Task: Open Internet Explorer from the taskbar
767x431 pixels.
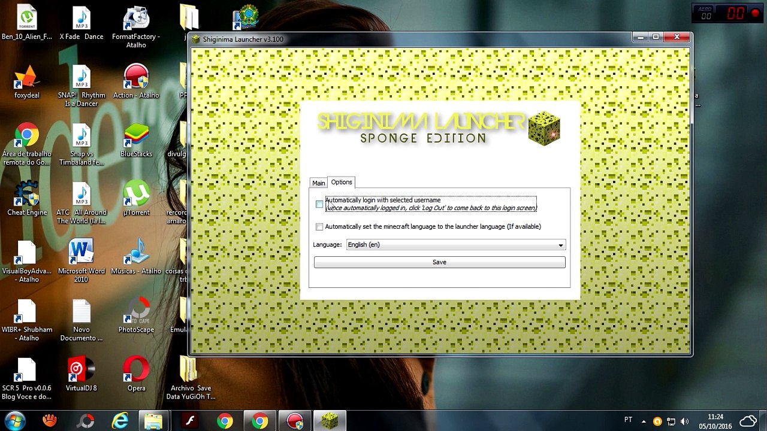Action: click(x=120, y=421)
